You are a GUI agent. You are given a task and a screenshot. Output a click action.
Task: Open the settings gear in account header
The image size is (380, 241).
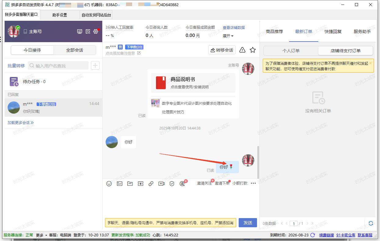tap(96, 31)
